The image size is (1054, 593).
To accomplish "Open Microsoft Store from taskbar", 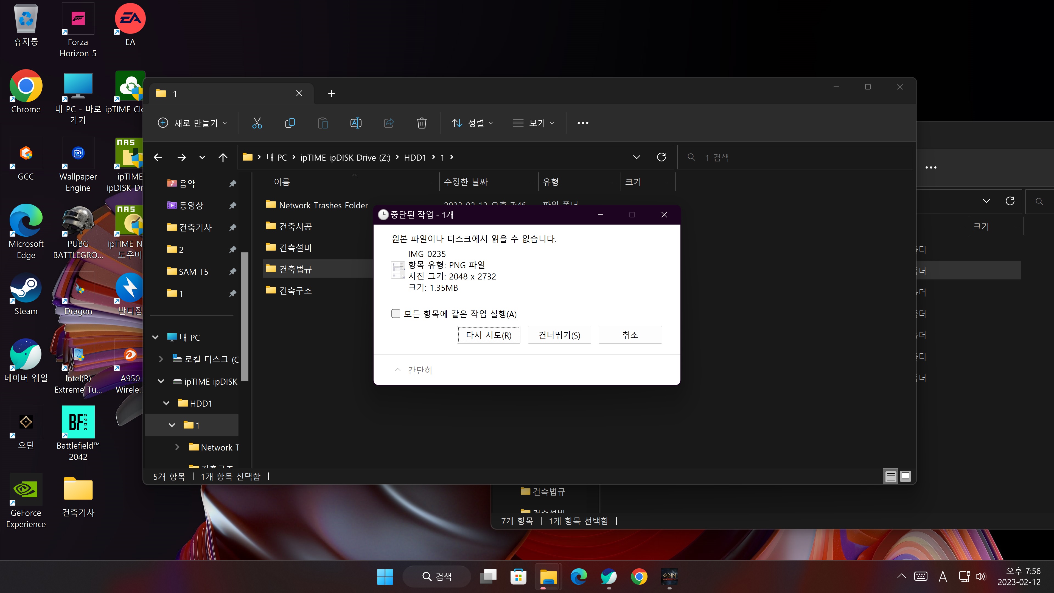I will (518, 577).
